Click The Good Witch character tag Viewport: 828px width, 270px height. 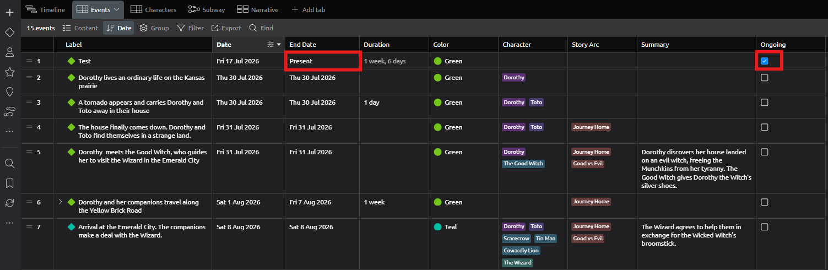523,164
